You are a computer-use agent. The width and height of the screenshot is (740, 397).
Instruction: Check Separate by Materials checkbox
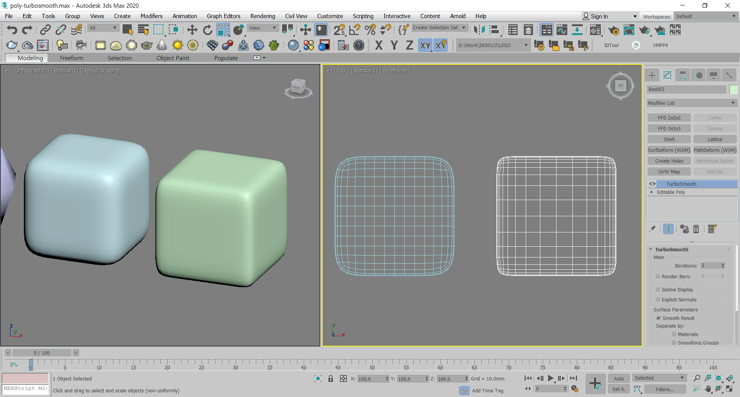pos(674,334)
